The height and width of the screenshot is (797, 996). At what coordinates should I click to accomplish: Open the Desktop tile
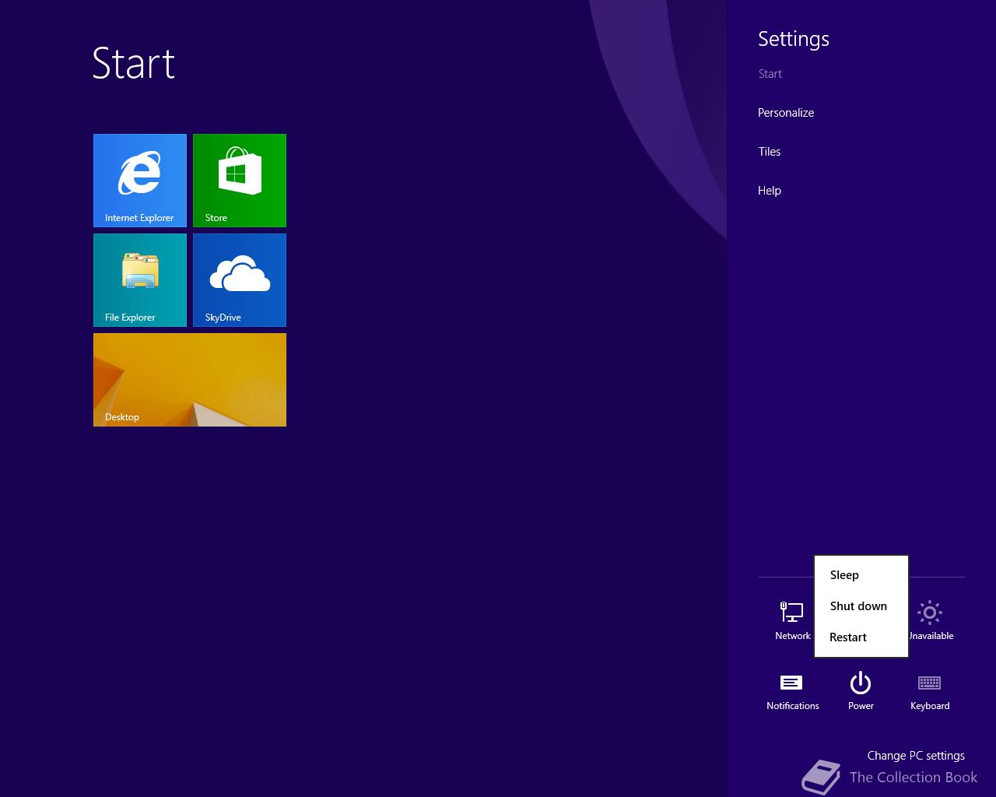point(190,380)
